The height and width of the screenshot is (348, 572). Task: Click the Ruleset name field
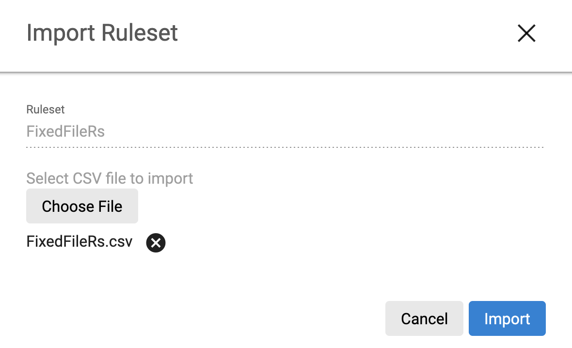285,132
